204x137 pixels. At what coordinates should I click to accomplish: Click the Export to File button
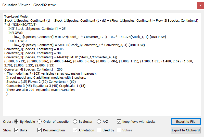click(x=186, y=121)
